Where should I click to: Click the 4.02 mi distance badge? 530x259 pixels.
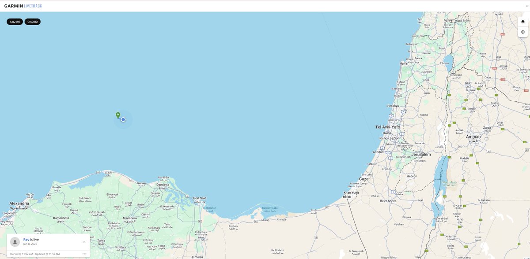[x=15, y=22]
